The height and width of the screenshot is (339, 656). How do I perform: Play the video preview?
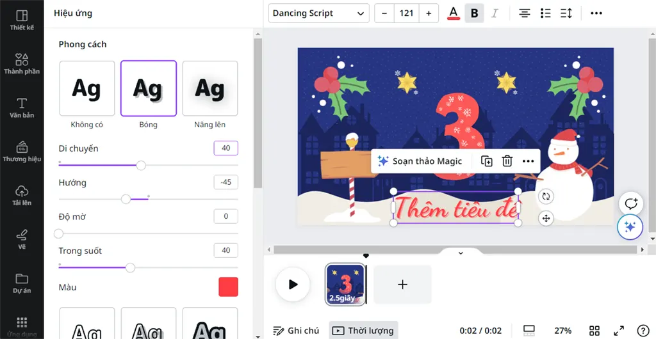pos(293,284)
